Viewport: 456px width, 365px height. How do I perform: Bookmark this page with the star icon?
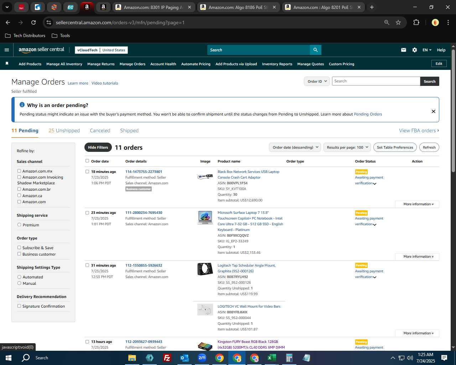click(398, 22)
